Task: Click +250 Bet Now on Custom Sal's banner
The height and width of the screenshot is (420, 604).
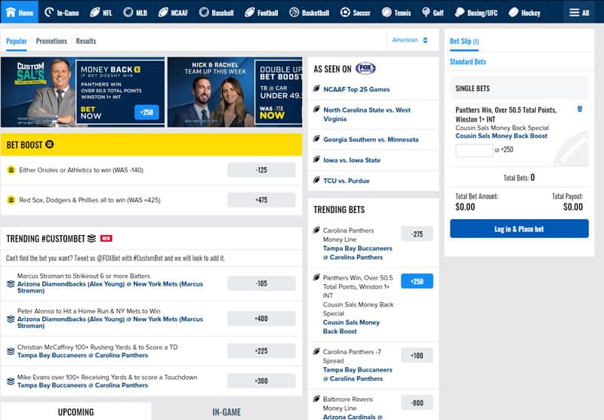Action: pyautogui.click(x=146, y=112)
